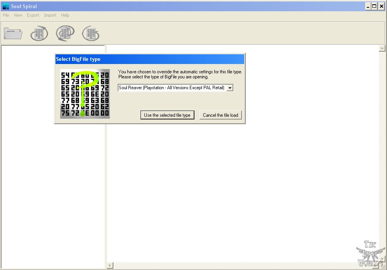Viewport: 387px width, 270px height.
Task: Click the middle export-all files toolbar icon
Action: [x=65, y=33]
